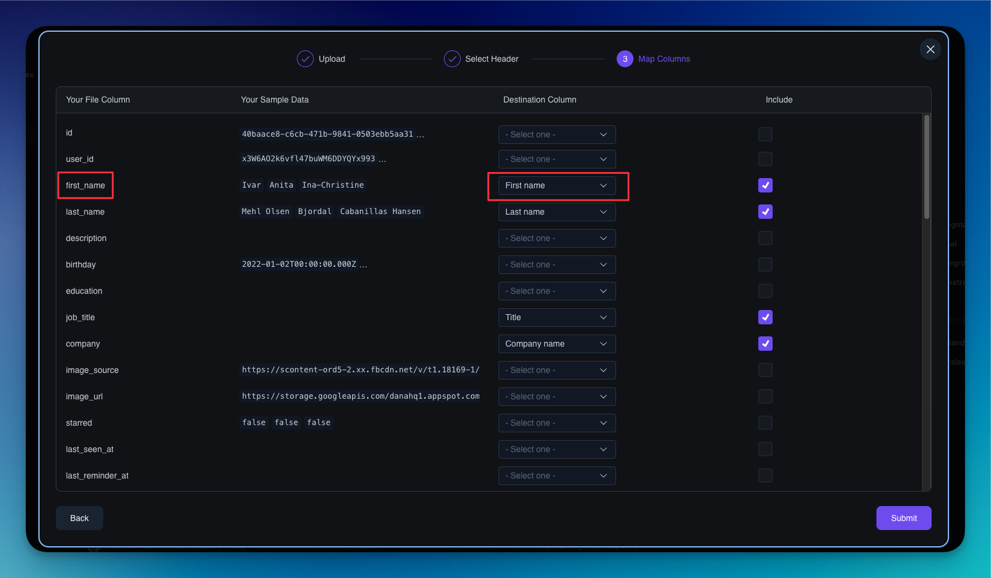Open destination dropdown for description row
The image size is (991, 578).
(557, 238)
